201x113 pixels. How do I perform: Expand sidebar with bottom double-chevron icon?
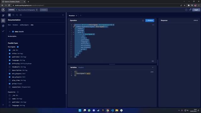tap(3, 105)
